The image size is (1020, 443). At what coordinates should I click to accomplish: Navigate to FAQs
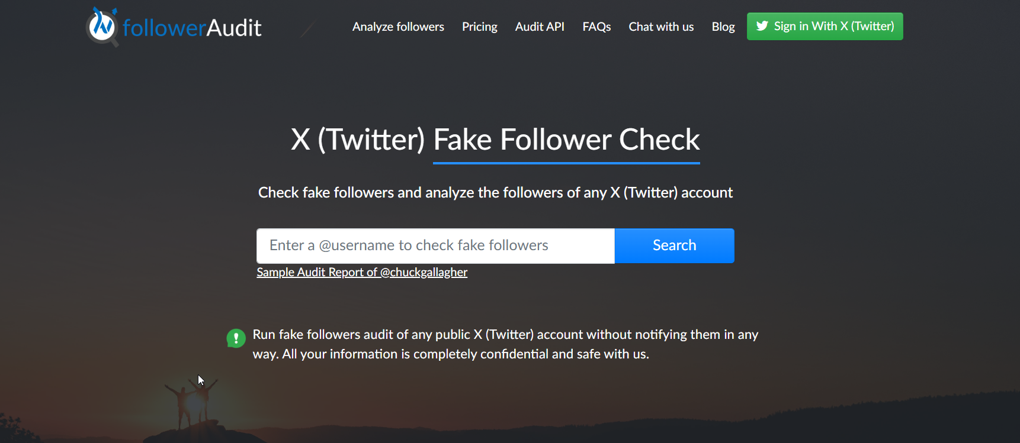tap(596, 27)
